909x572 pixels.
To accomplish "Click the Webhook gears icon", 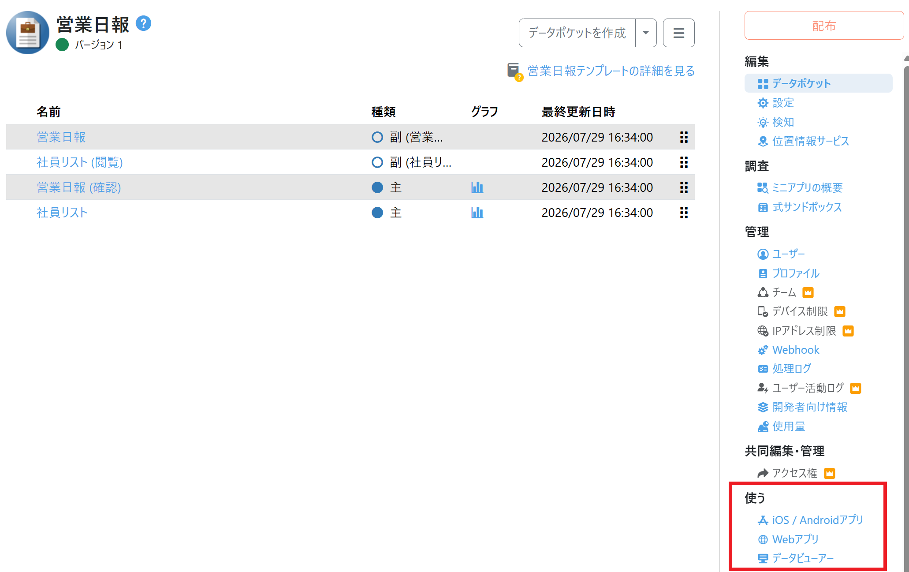I will point(763,350).
